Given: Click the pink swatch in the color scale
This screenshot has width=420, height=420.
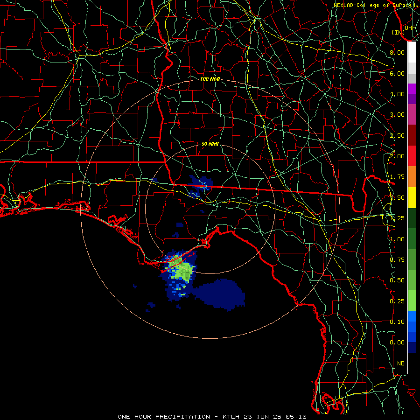Looking at the screenshot, I should coord(412,114).
